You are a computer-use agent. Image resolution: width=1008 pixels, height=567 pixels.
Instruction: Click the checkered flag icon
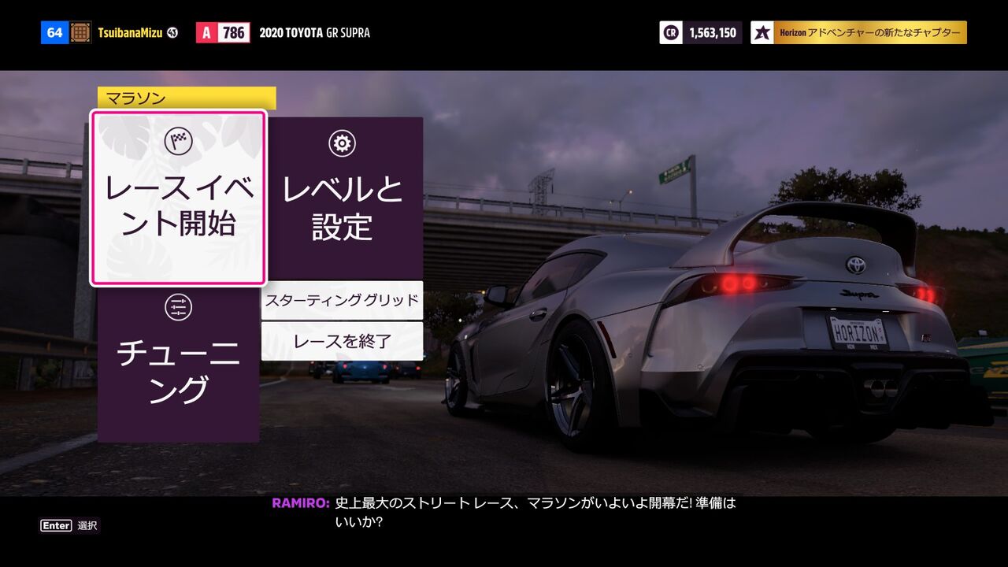178,142
